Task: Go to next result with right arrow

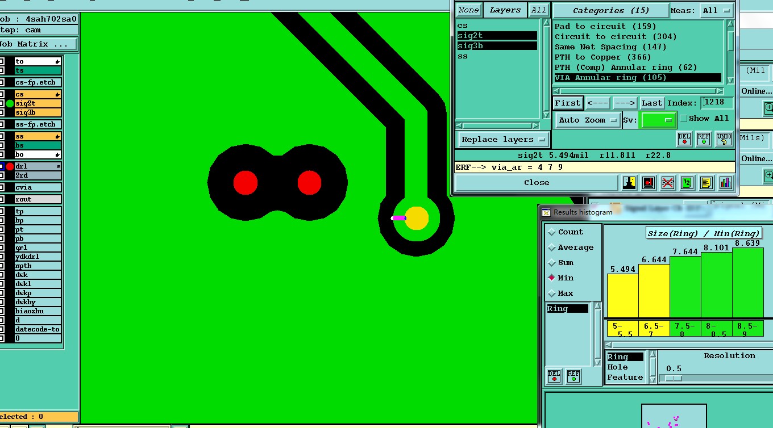Action: click(624, 103)
